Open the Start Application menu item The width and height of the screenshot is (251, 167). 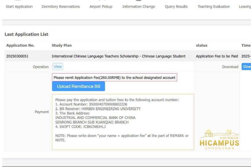click(19, 7)
